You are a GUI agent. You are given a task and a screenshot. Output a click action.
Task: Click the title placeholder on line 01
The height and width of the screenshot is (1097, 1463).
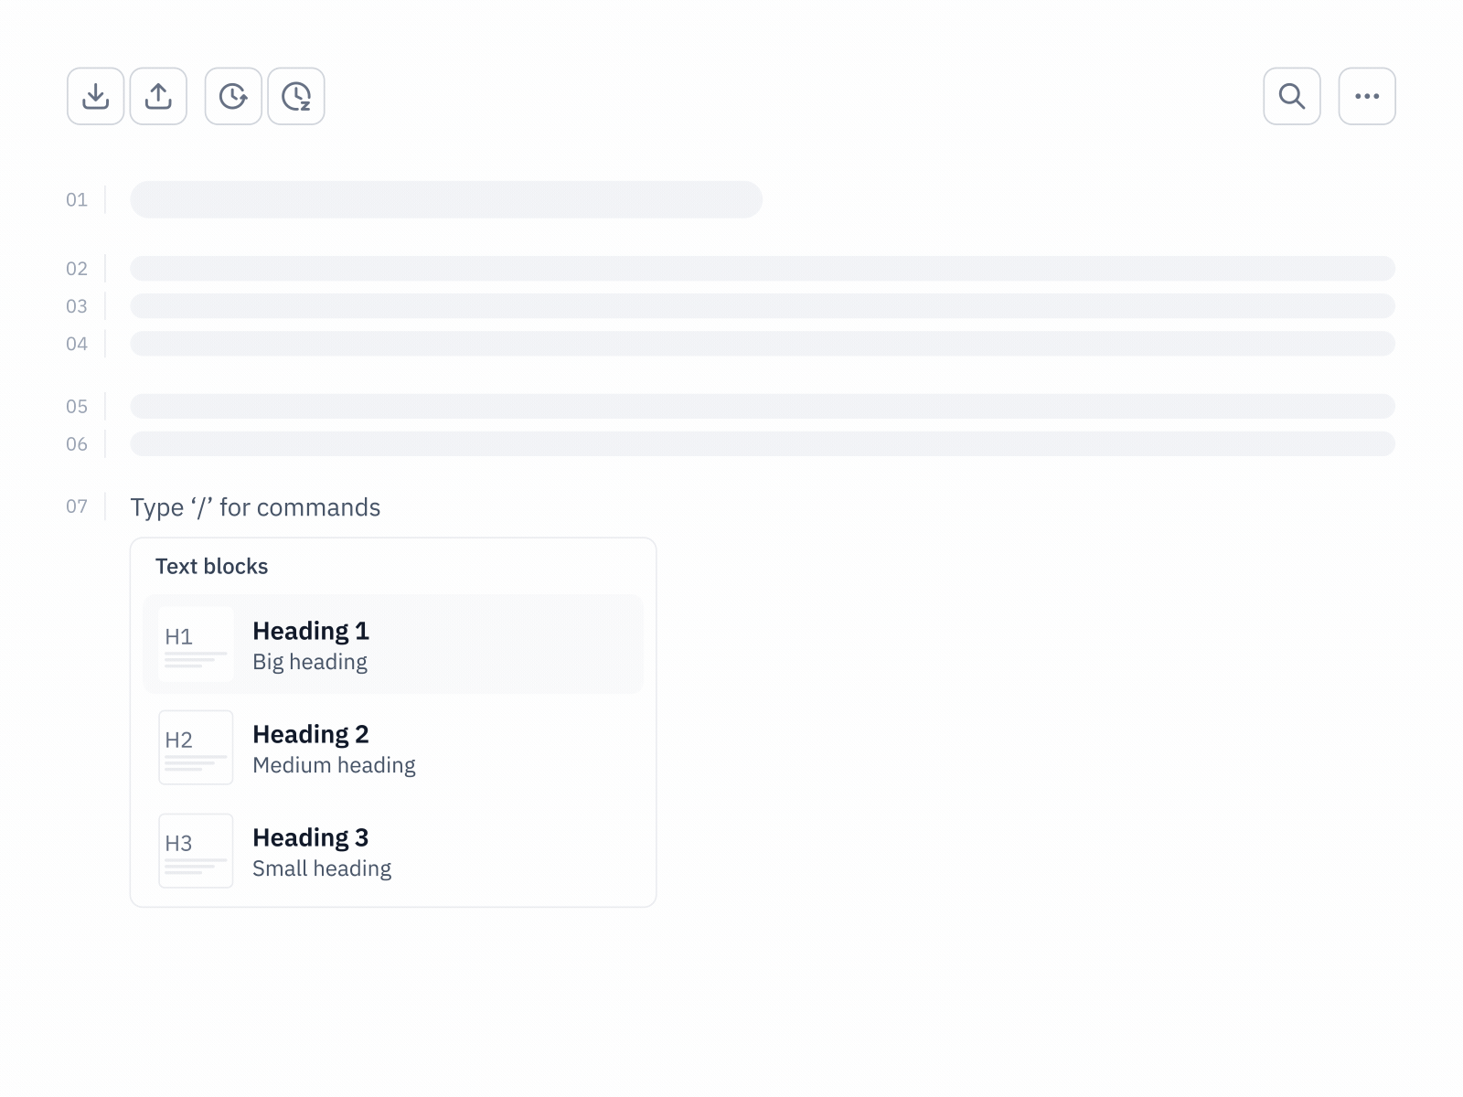[445, 199]
